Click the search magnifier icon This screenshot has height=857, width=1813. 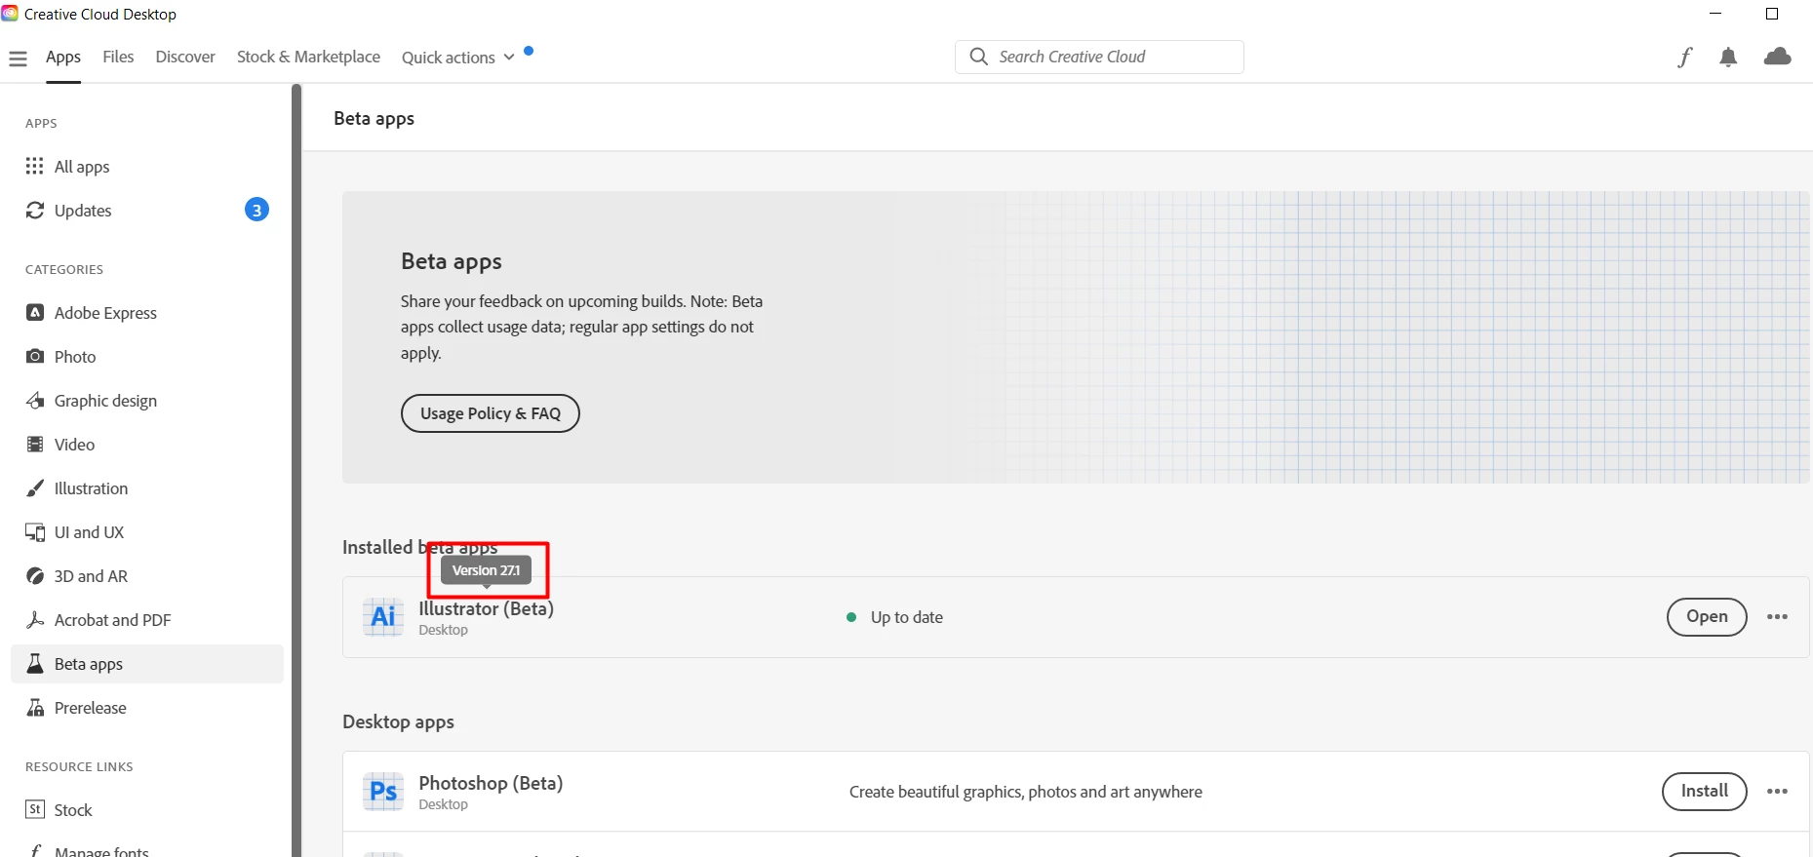978,57
